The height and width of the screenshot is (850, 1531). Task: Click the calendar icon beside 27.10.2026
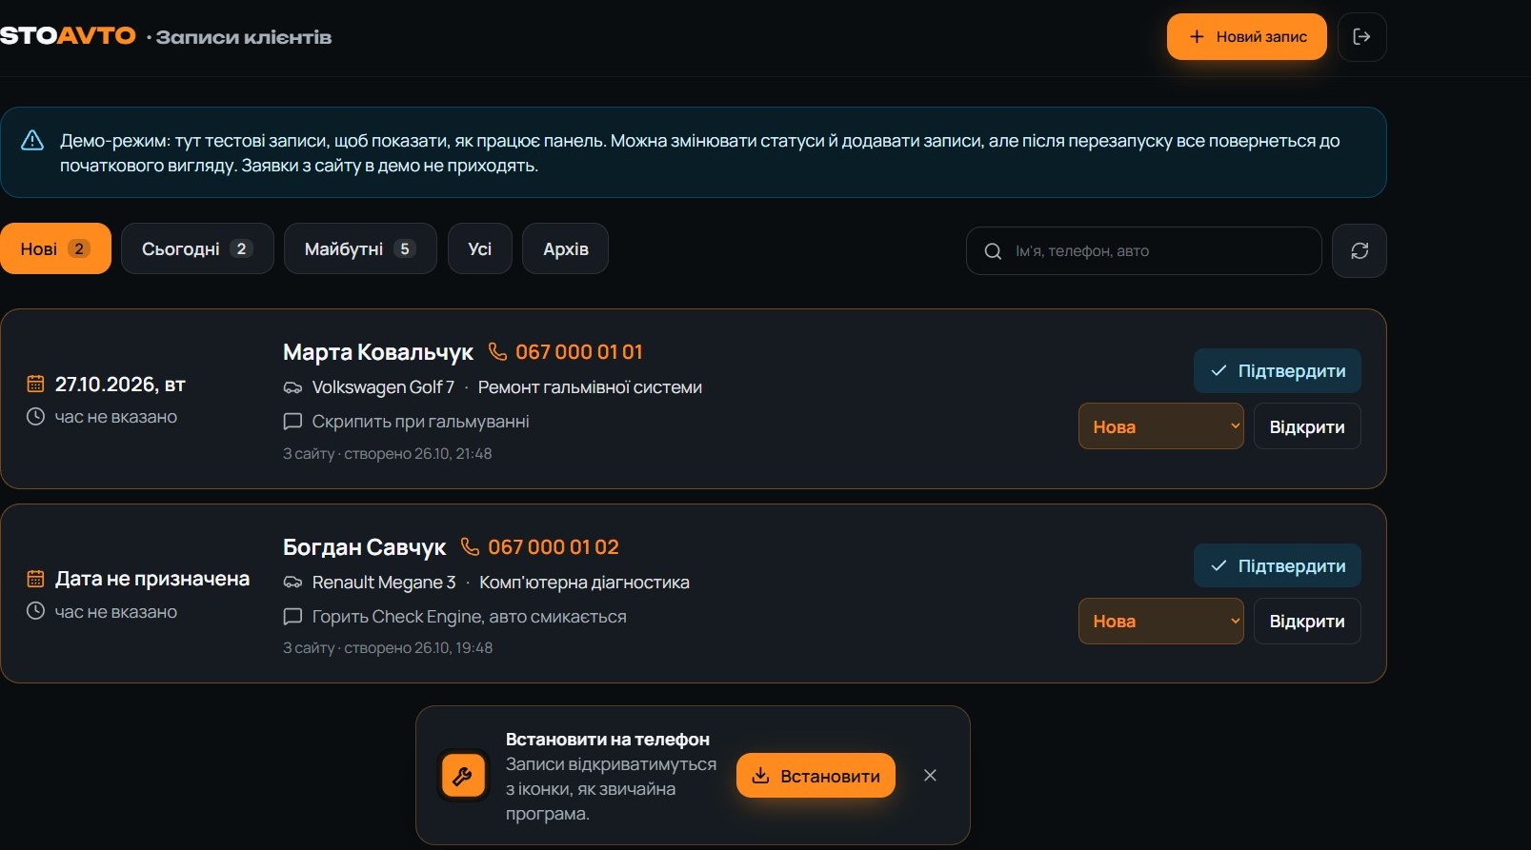tap(35, 384)
